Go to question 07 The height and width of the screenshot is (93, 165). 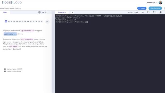pyautogui.click(x=22, y=21)
